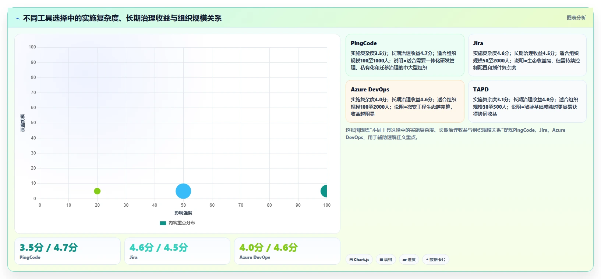This screenshot has height=279, width=601.
Task: Click the summary paragraph starting with 这张图围绕
Action: [455, 134]
